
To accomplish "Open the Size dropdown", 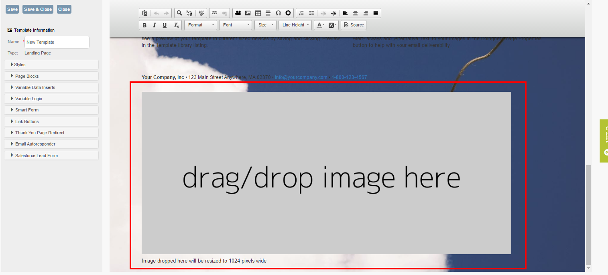I will pyautogui.click(x=266, y=25).
